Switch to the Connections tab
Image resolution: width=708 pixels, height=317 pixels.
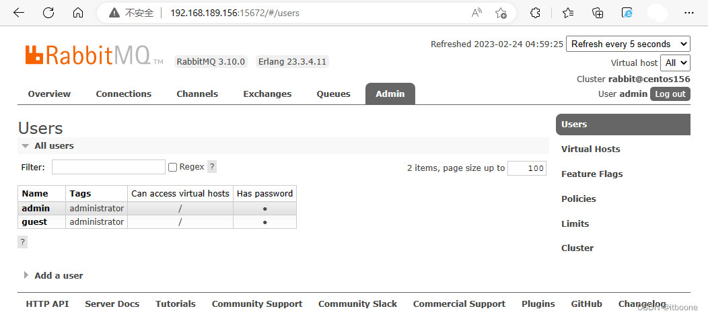[124, 94]
